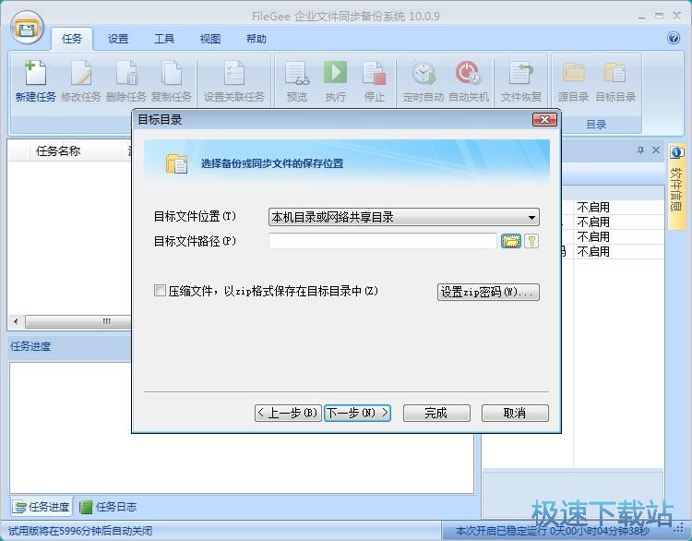Click the pin icon on right panel
Viewport: 692px width, 541px height.
pyautogui.click(x=640, y=150)
